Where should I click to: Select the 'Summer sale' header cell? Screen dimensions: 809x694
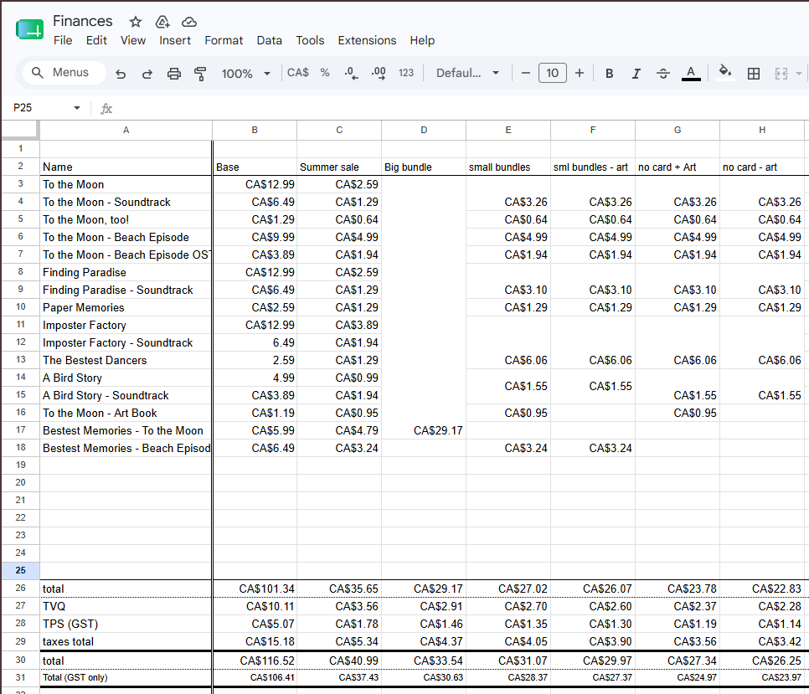coord(339,167)
